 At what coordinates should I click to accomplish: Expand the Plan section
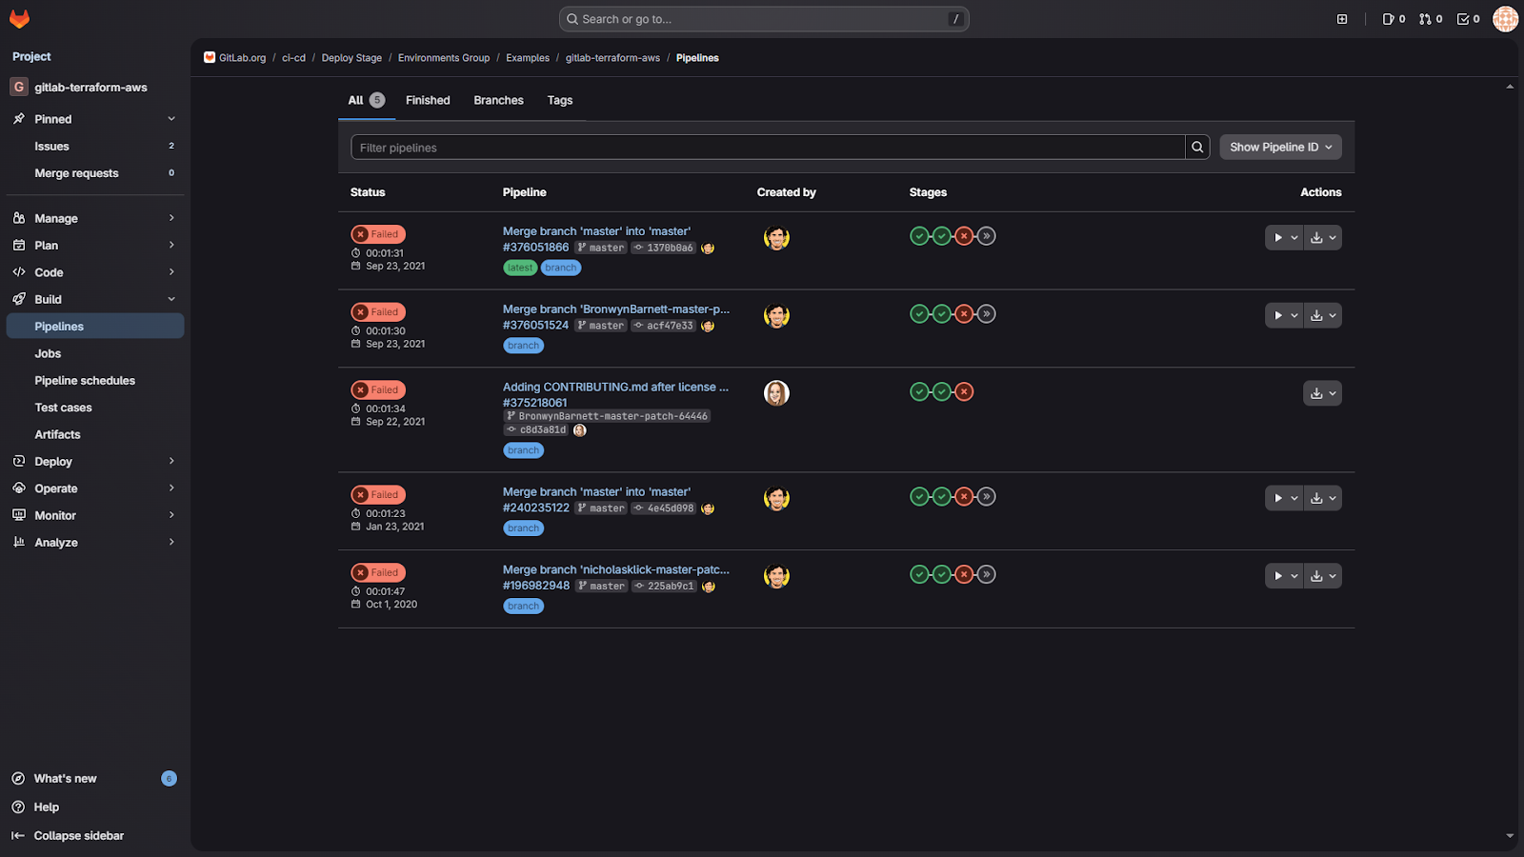[x=95, y=246]
